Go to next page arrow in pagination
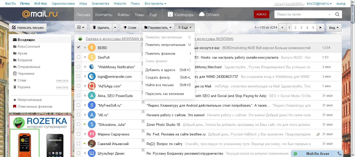Viewport: 355px width, 157px height. [321, 28]
